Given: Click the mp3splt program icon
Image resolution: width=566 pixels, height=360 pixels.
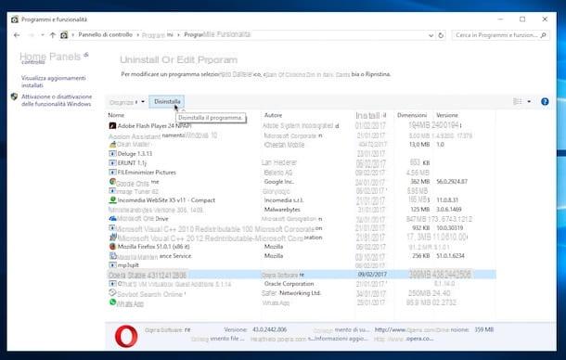Looking at the screenshot, I should pyautogui.click(x=112, y=265).
